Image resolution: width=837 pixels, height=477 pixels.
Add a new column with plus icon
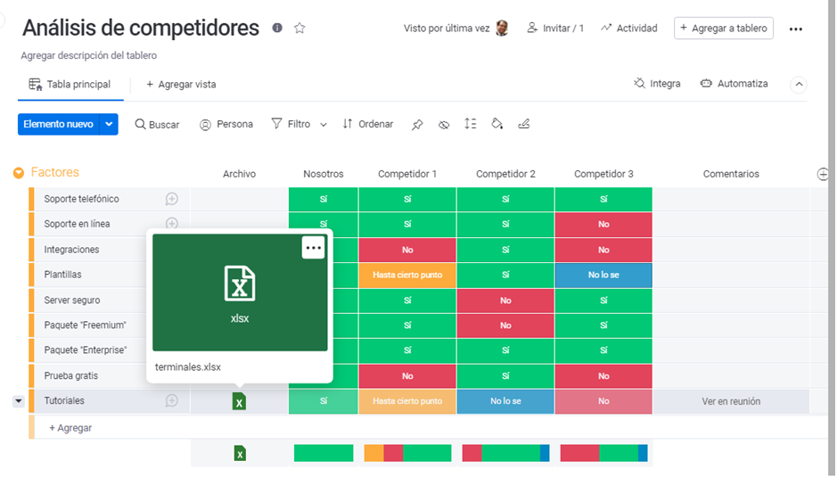(823, 174)
